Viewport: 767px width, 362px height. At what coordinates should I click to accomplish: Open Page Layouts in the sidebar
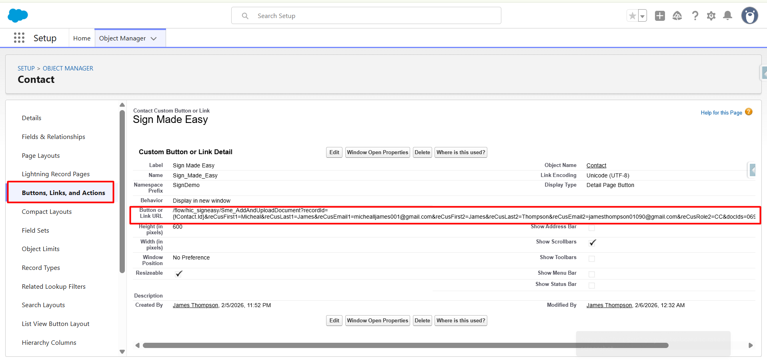click(x=41, y=156)
